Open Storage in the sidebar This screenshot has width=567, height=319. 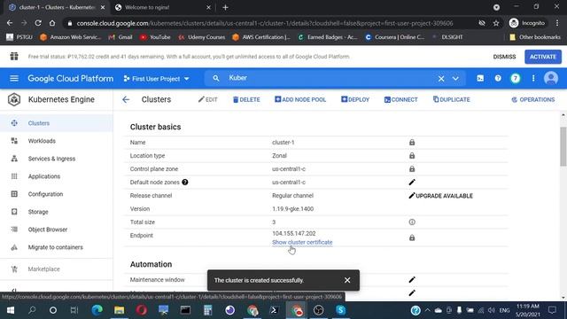coord(57,212)
